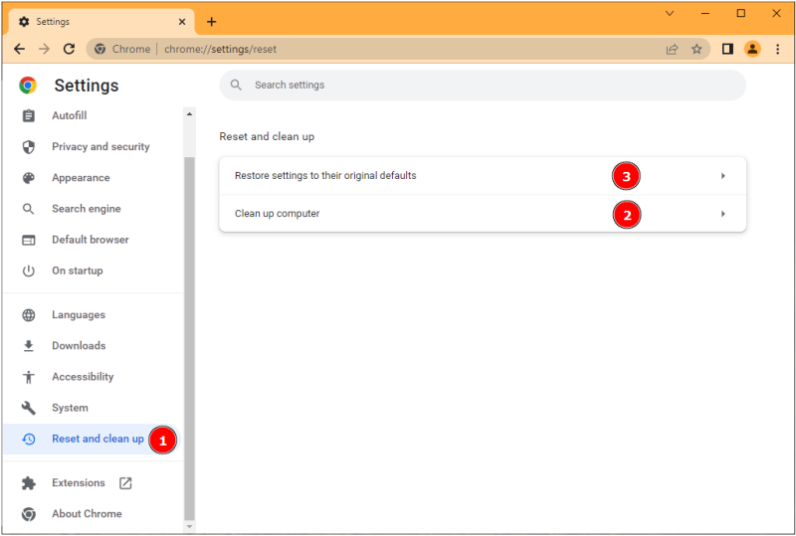Select the Settings browser tab
The width and height of the screenshot is (796, 536).
(101, 22)
